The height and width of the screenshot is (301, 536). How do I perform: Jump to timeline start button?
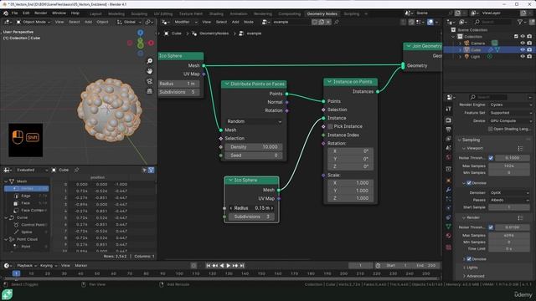tap(209, 266)
